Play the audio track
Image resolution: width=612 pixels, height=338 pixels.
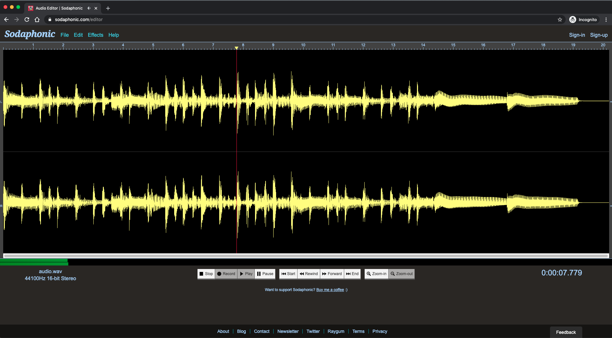246,274
